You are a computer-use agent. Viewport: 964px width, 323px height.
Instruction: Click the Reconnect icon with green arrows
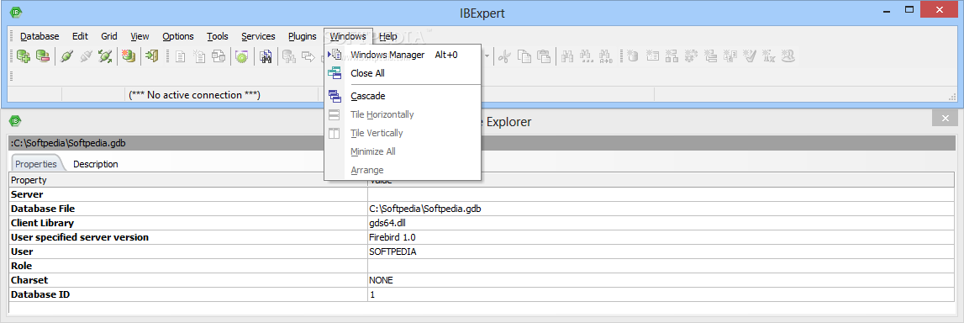coord(105,56)
